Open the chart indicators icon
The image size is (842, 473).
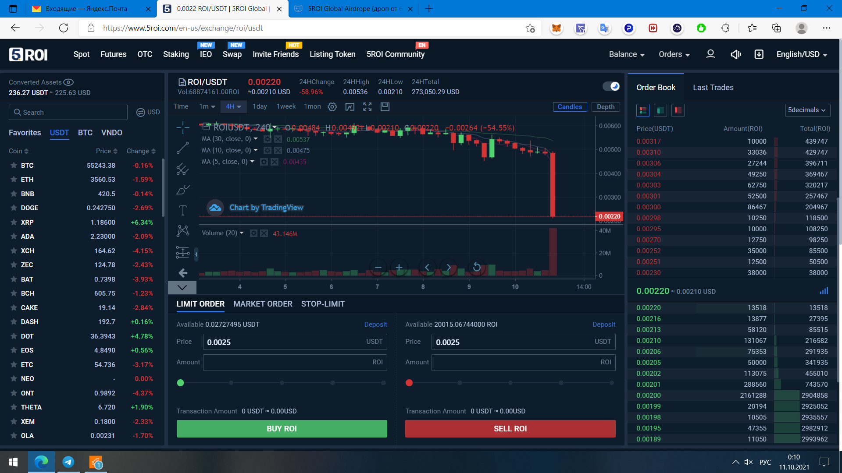[x=350, y=106]
